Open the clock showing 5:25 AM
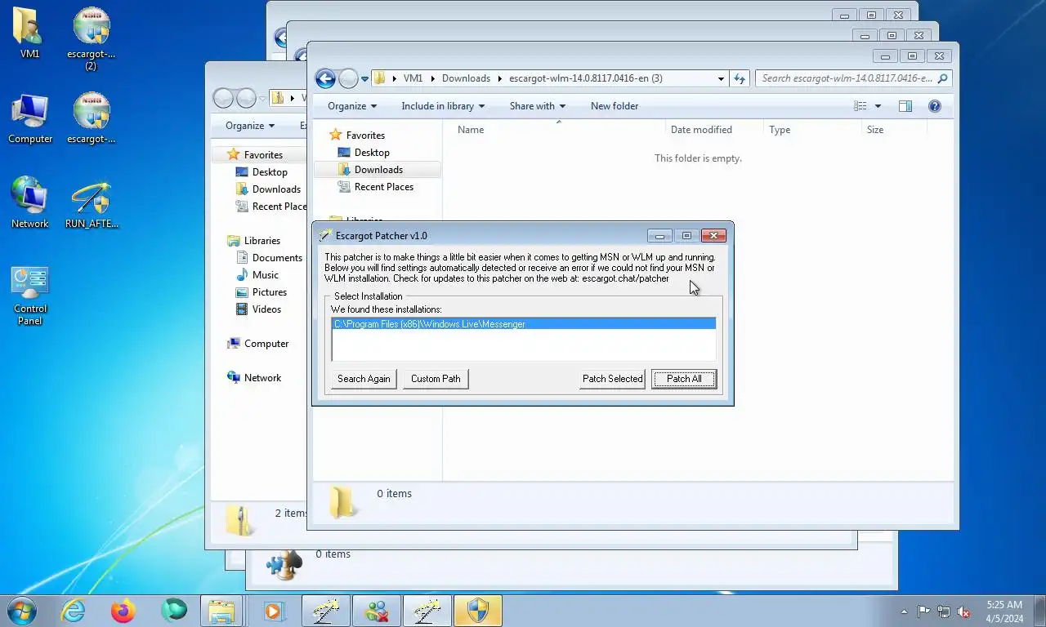1046x627 pixels. tap(1004, 611)
